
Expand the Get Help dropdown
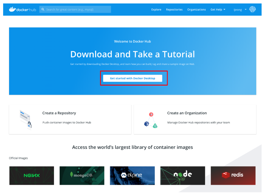tap(218, 10)
